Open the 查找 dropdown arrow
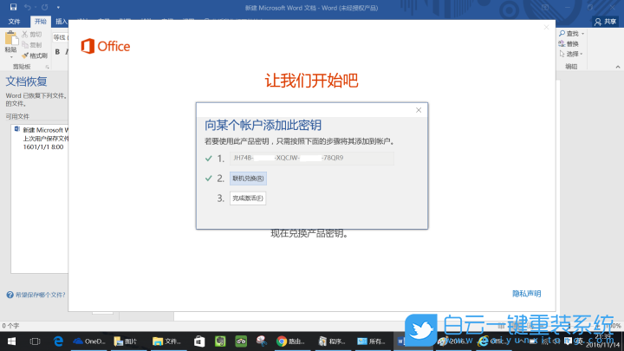624x351 pixels. pos(583,34)
